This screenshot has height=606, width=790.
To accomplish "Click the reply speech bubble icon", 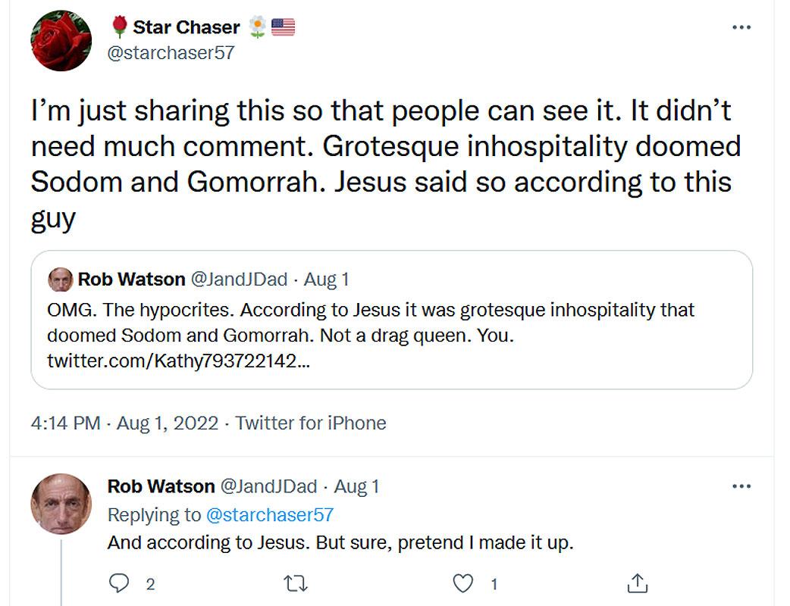I will pos(119,583).
